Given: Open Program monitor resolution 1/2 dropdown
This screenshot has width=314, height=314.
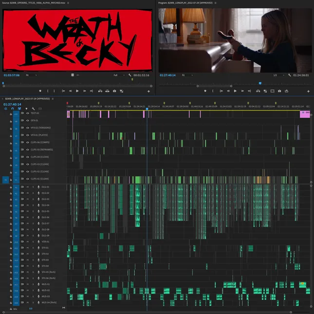Looking at the screenshot, I should 279,75.
